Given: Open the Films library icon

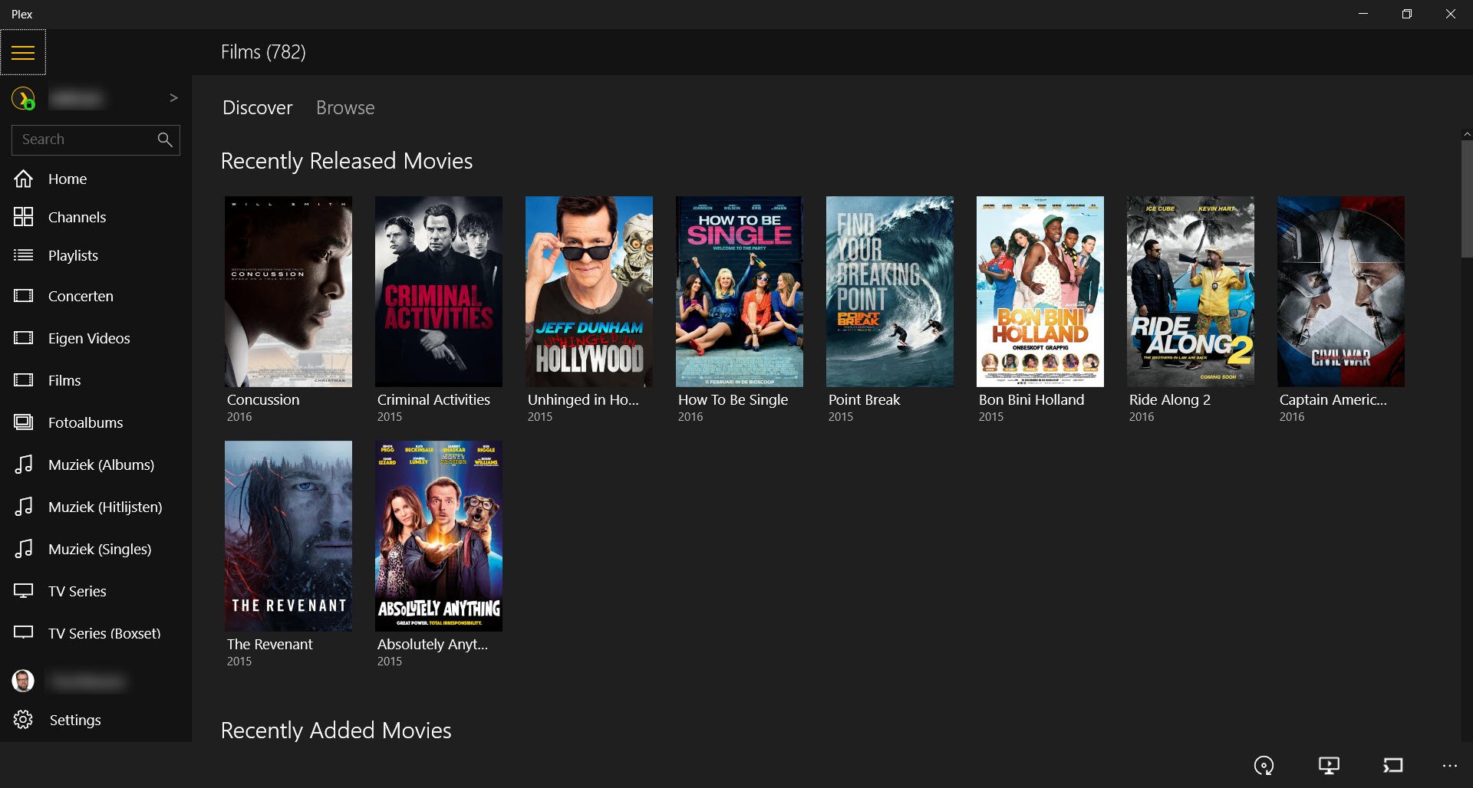Looking at the screenshot, I should point(24,380).
